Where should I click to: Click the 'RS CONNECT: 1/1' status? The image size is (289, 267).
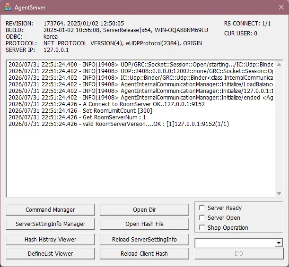coord(247,24)
